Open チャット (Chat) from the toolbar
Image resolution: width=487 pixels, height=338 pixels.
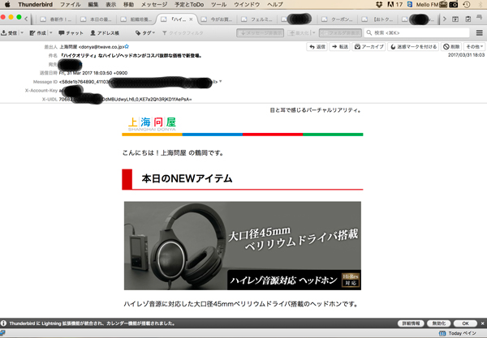pos(71,33)
